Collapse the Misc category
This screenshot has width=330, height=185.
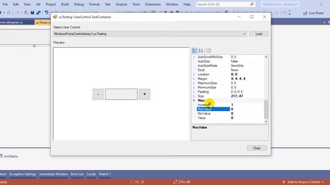click(x=194, y=101)
